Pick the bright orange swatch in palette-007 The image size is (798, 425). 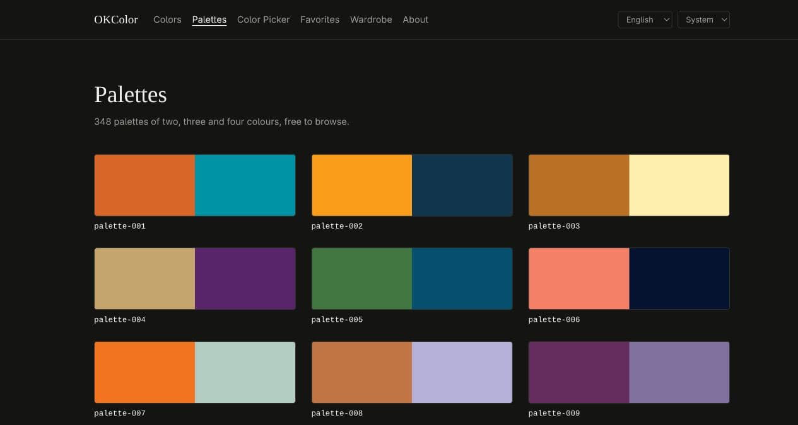(x=144, y=372)
